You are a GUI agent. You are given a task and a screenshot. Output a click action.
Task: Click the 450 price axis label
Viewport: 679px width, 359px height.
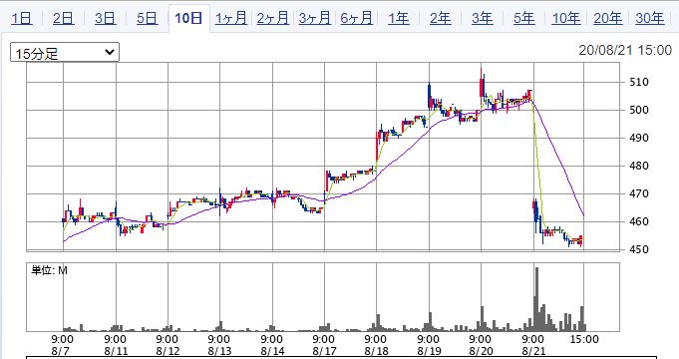639,250
